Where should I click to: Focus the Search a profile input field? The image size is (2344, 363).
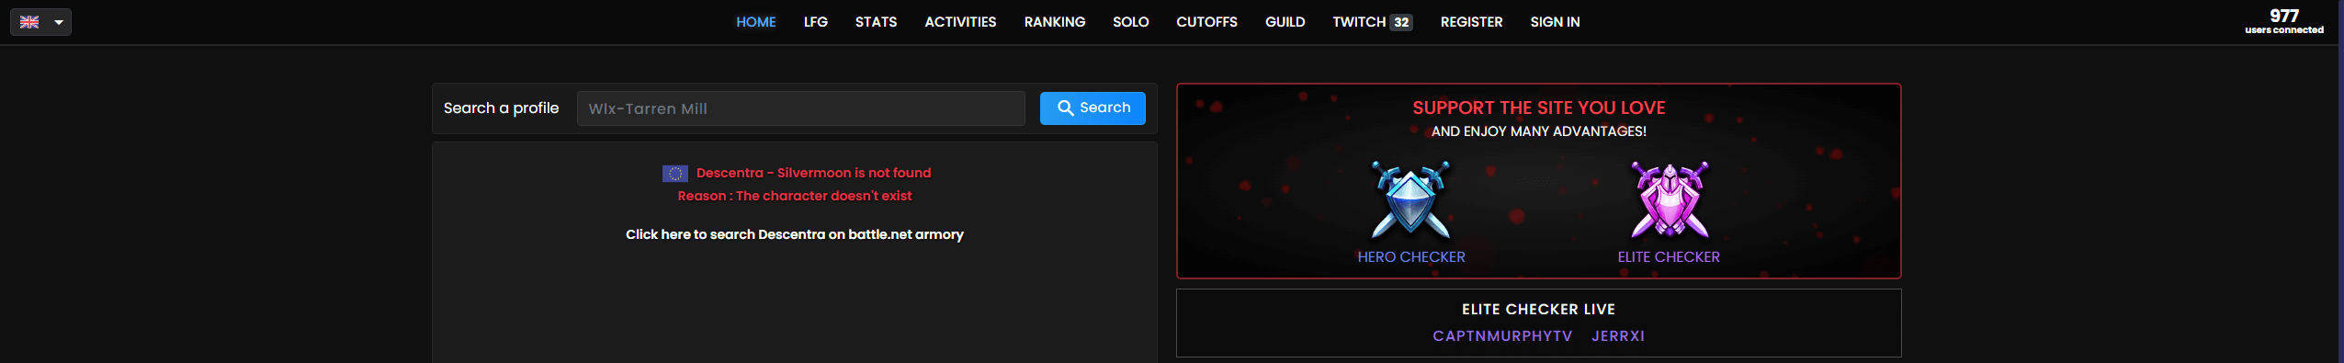click(x=800, y=108)
